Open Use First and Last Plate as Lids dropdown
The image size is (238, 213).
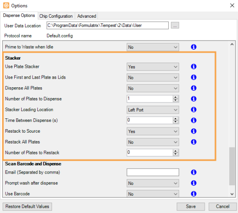[153, 77]
